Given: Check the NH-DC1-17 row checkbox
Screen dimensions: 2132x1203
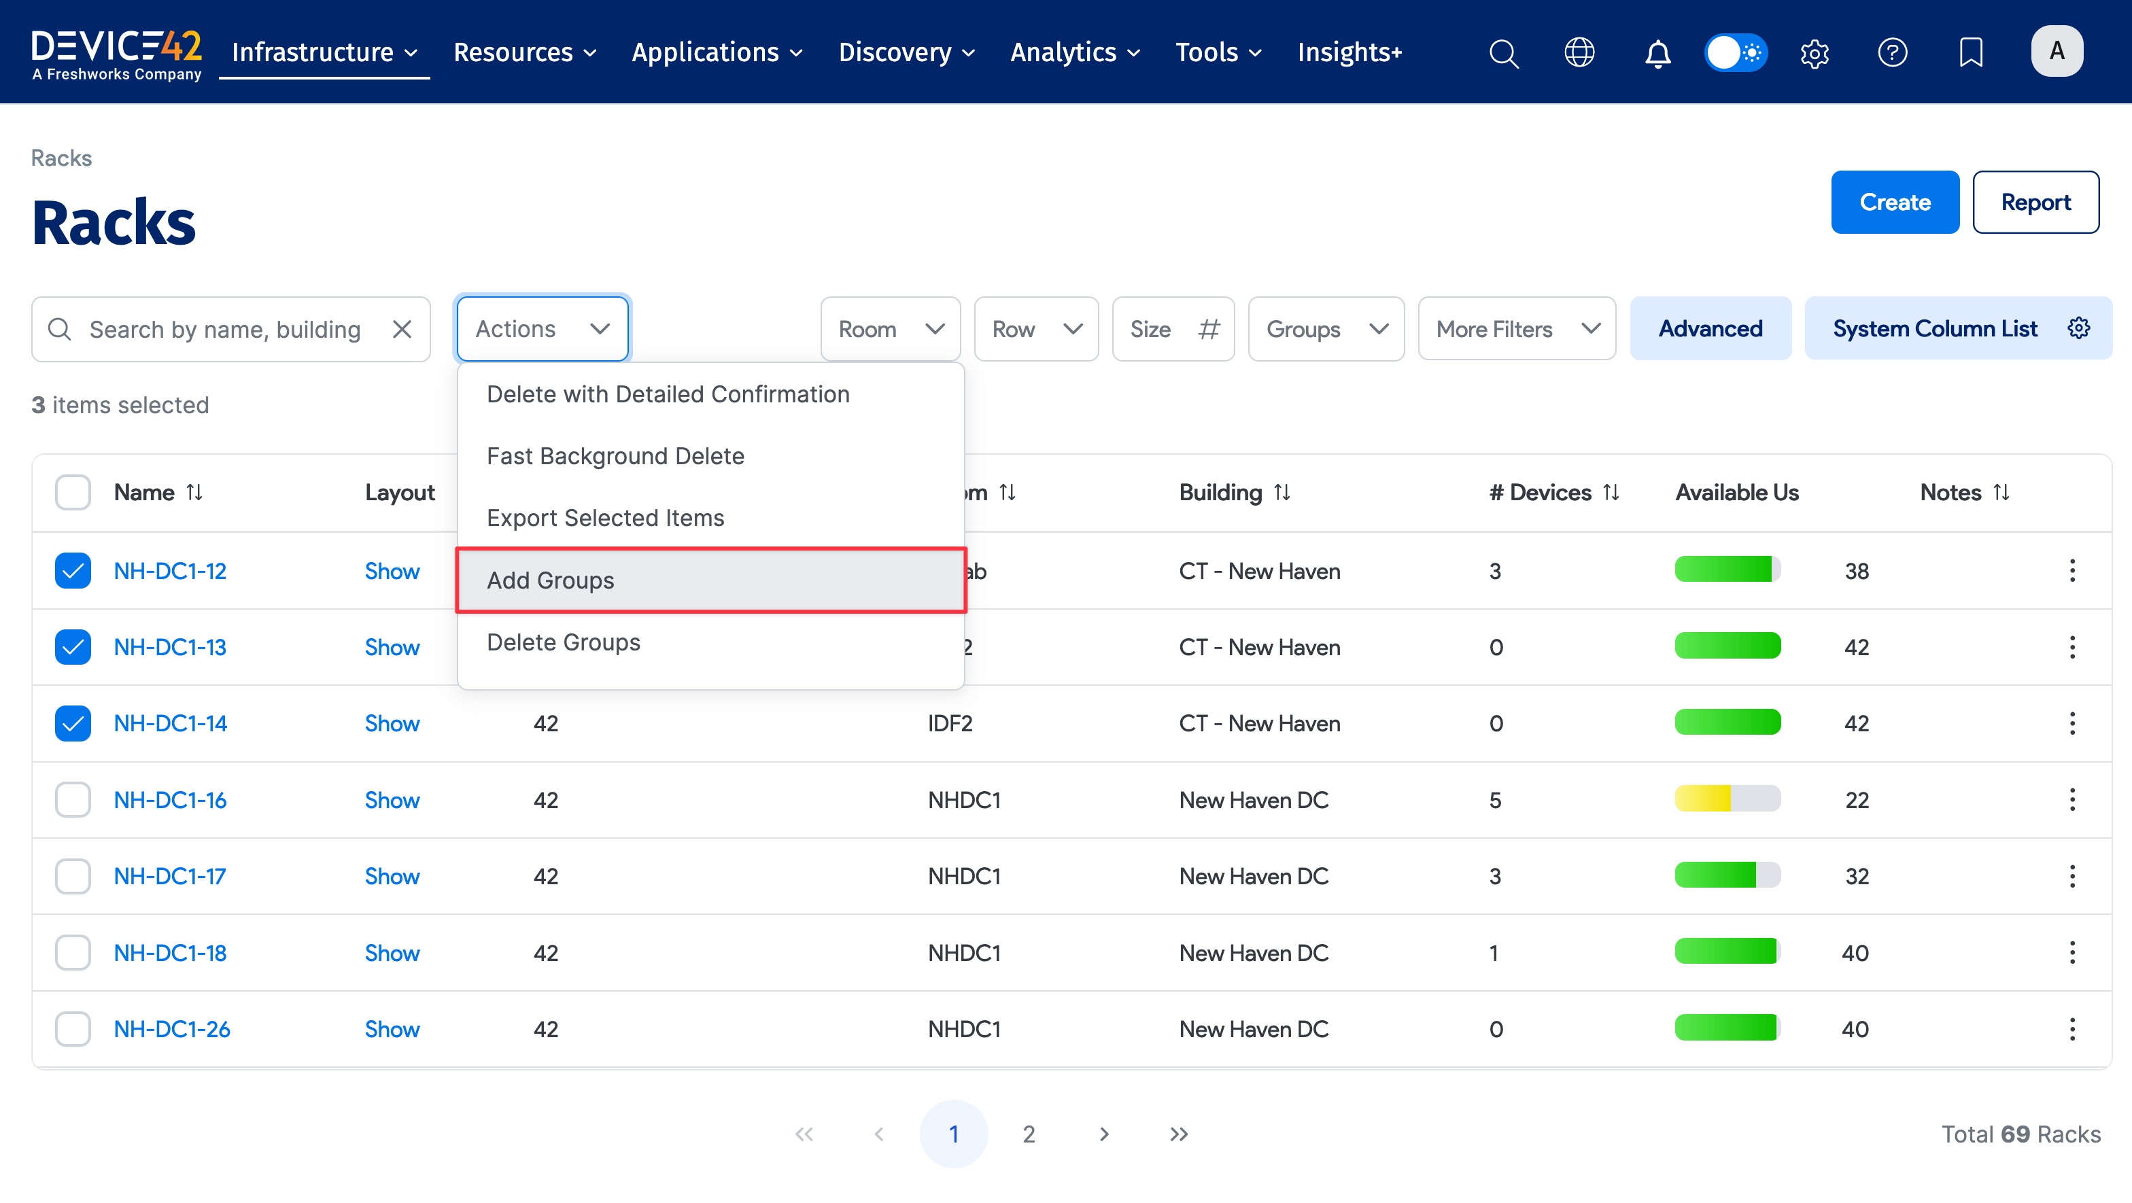Looking at the screenshot, I should point(73,876).
